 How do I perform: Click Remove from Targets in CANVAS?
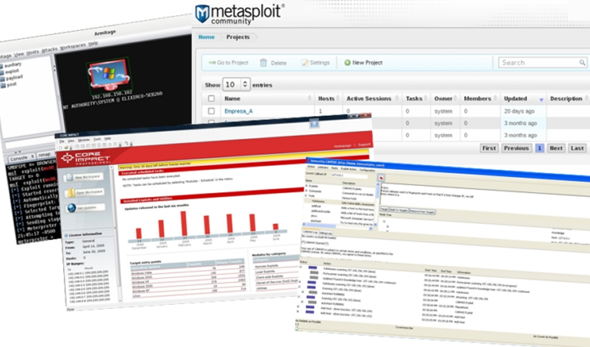[x=422, y=212]
